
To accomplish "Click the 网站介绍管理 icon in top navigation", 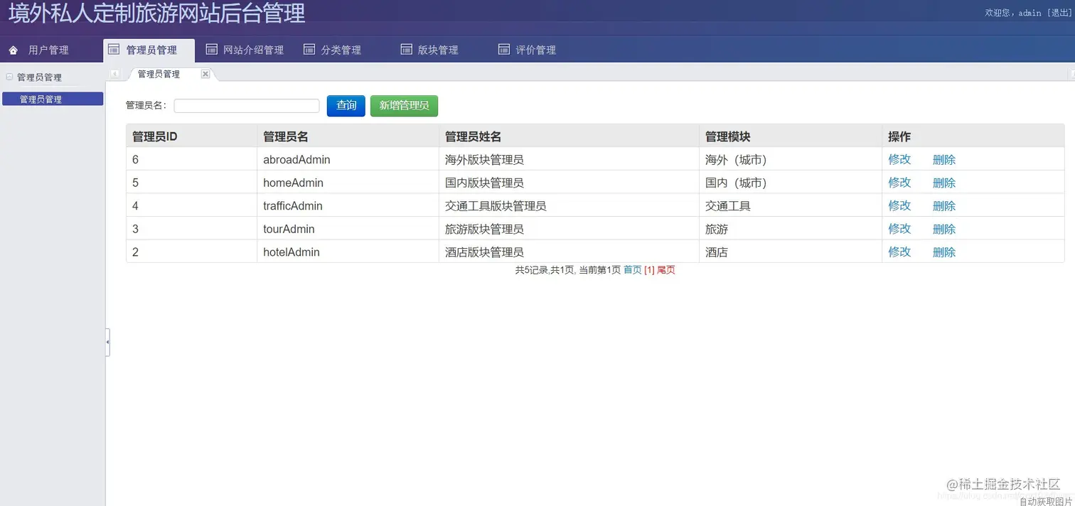I will 211,49.
